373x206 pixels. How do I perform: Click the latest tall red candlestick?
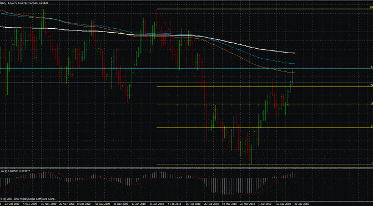coord(295,75)
